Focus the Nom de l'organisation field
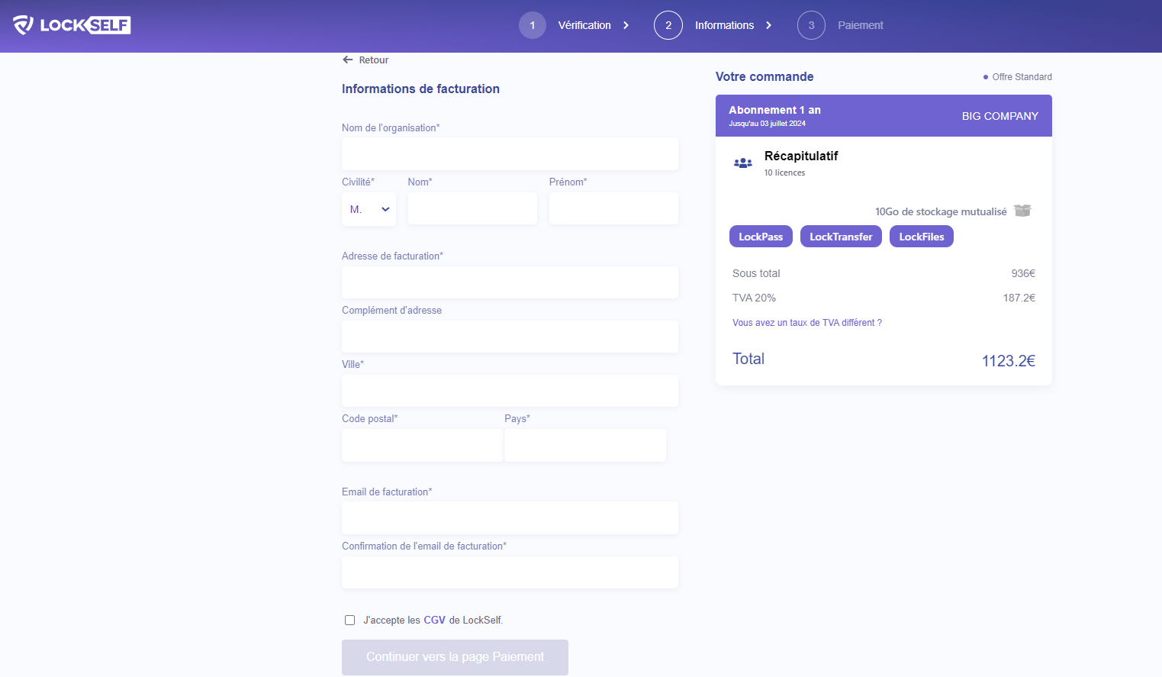Viewport: 1162px width, 677px height. point(510,154)
